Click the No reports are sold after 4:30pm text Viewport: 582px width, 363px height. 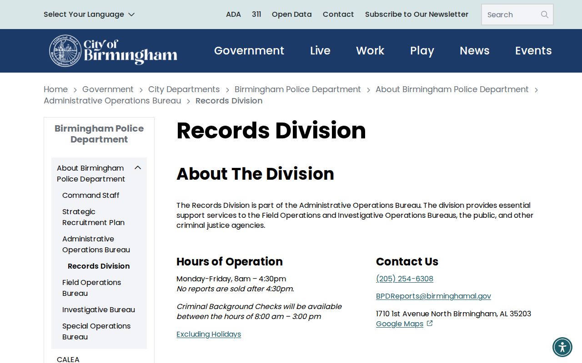click(x=235, y=289)
